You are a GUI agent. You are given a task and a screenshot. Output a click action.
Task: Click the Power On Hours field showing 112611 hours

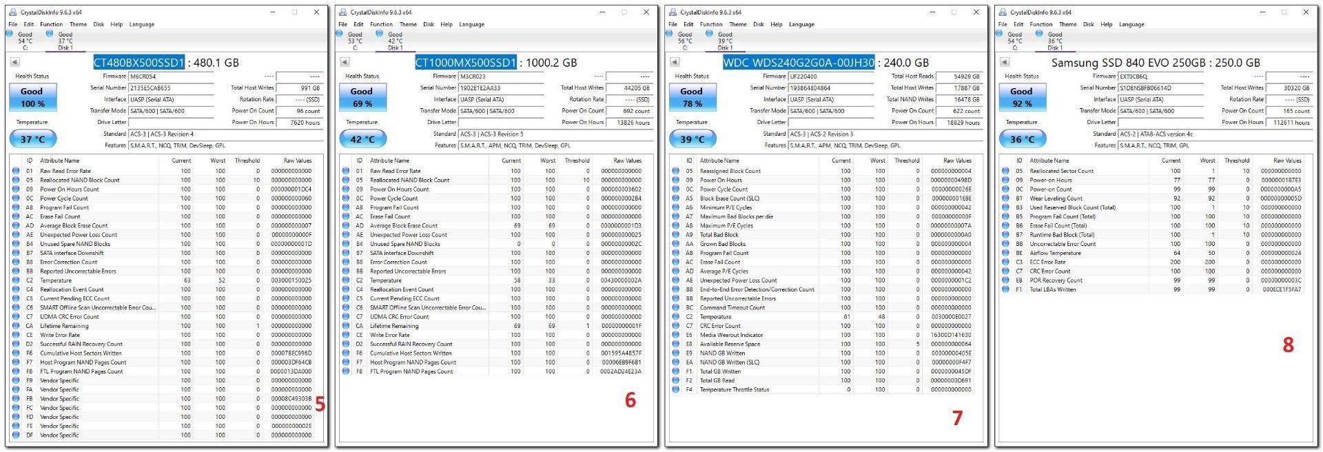click(1289, 122)
